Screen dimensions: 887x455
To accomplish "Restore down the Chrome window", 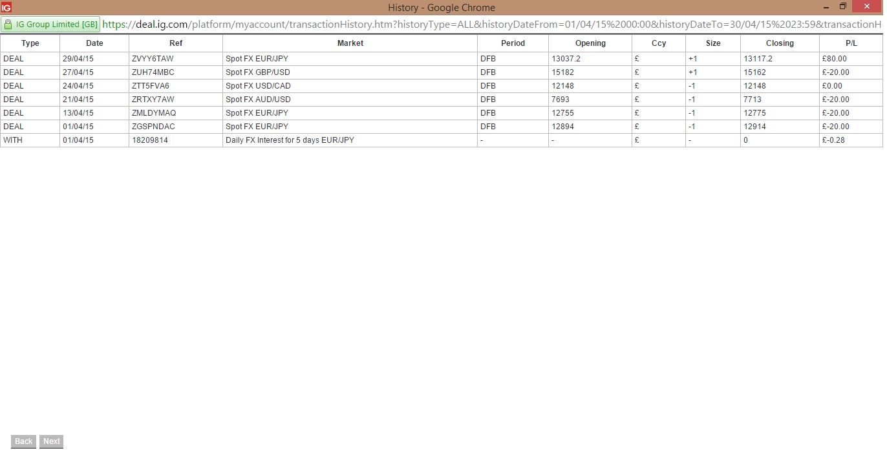I will 843,7.
